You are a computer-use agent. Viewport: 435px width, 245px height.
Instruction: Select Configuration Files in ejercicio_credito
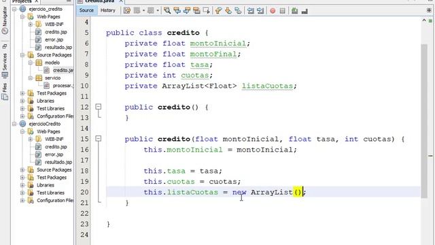pyautogui.click(x=55, y=116)
